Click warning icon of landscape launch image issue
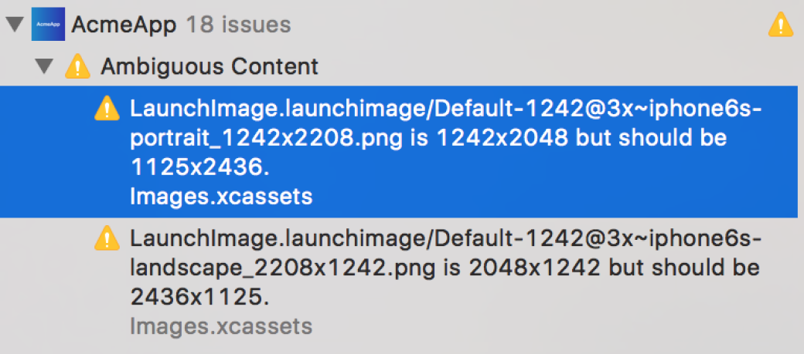This screenshot has height=354, width=804. coord(107,238)
